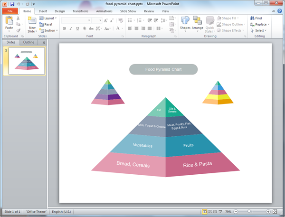Click the Text Shadow icon
Viewport: 285px width, 217px height.
point(85,28)
